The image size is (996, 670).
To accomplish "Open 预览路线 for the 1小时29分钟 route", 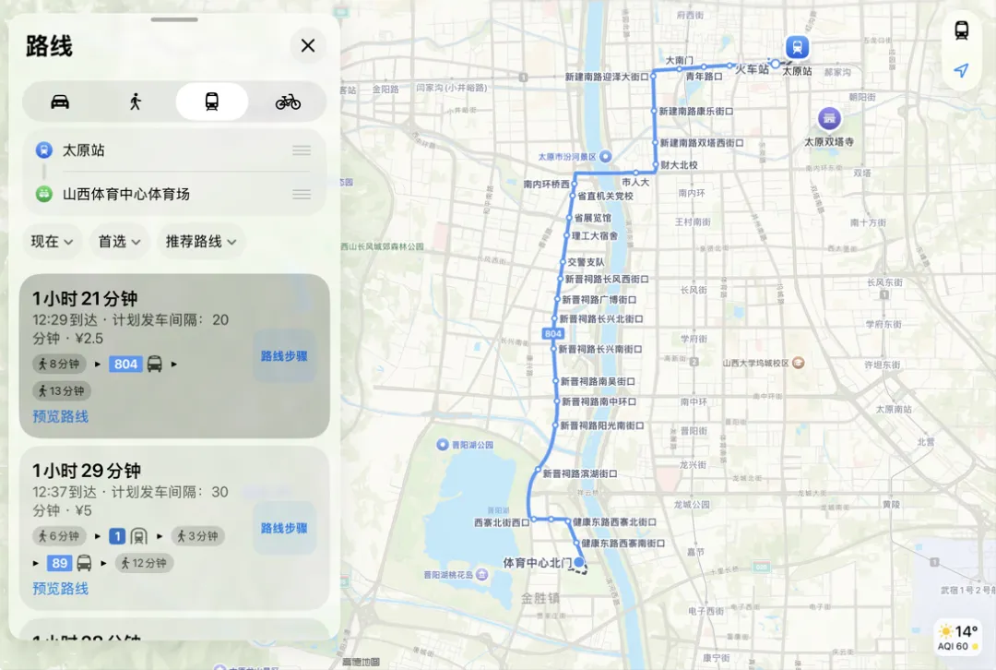I will point(60,589).
